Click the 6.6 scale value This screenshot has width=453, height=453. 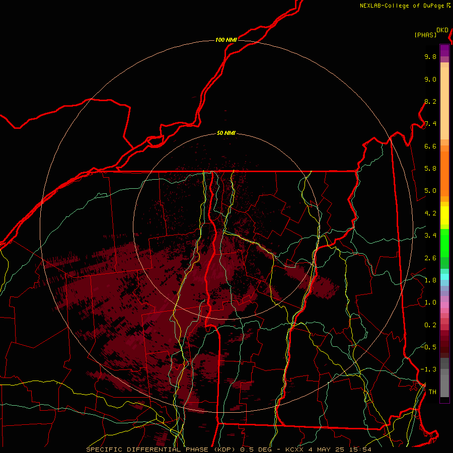pyautogui.click(x=430, y=146)
